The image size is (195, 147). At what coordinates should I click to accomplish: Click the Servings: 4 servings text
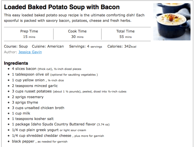click(86, 46)
